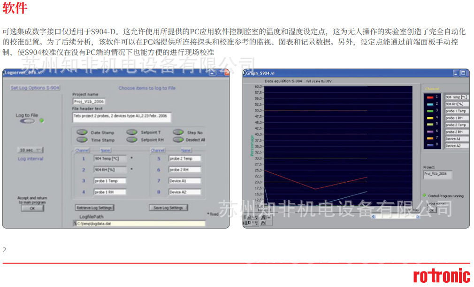This screenshot has height=287, width=474.
Task: Click the Choose items to log to File heading
Action: pos(147,88)
